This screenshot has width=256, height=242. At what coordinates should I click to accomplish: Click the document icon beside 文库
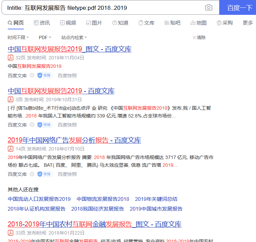pyautogui.click(x=141, y=23)
